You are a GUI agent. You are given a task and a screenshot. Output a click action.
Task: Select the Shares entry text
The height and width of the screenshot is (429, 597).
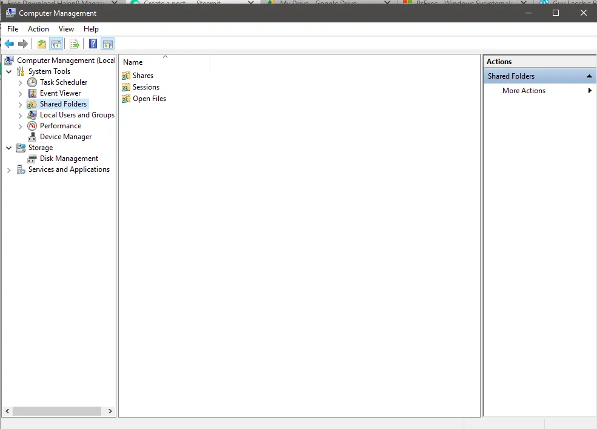143,76
